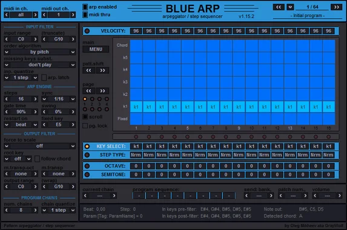Decrease patch num. value with left arrow
Viewport: 347px width, 230px height.
pos(281,195)
